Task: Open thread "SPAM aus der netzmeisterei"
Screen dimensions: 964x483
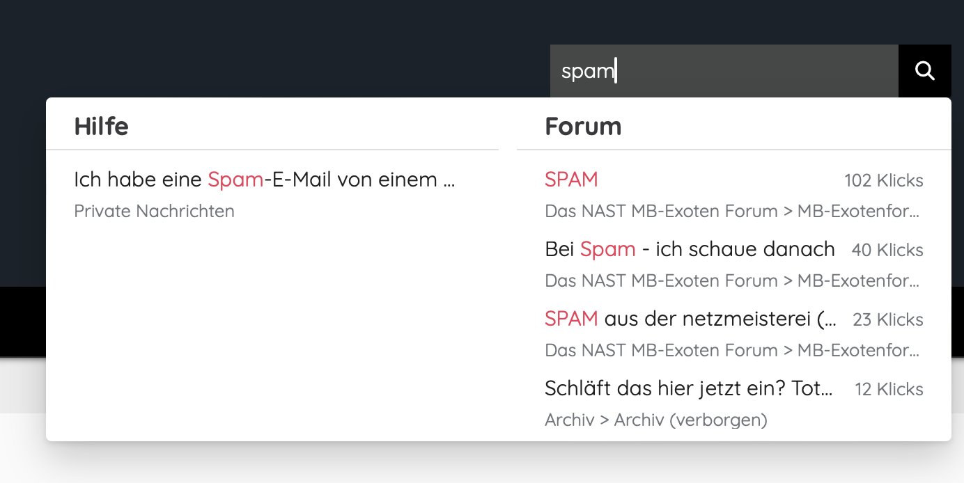Action: coord(690,319)
